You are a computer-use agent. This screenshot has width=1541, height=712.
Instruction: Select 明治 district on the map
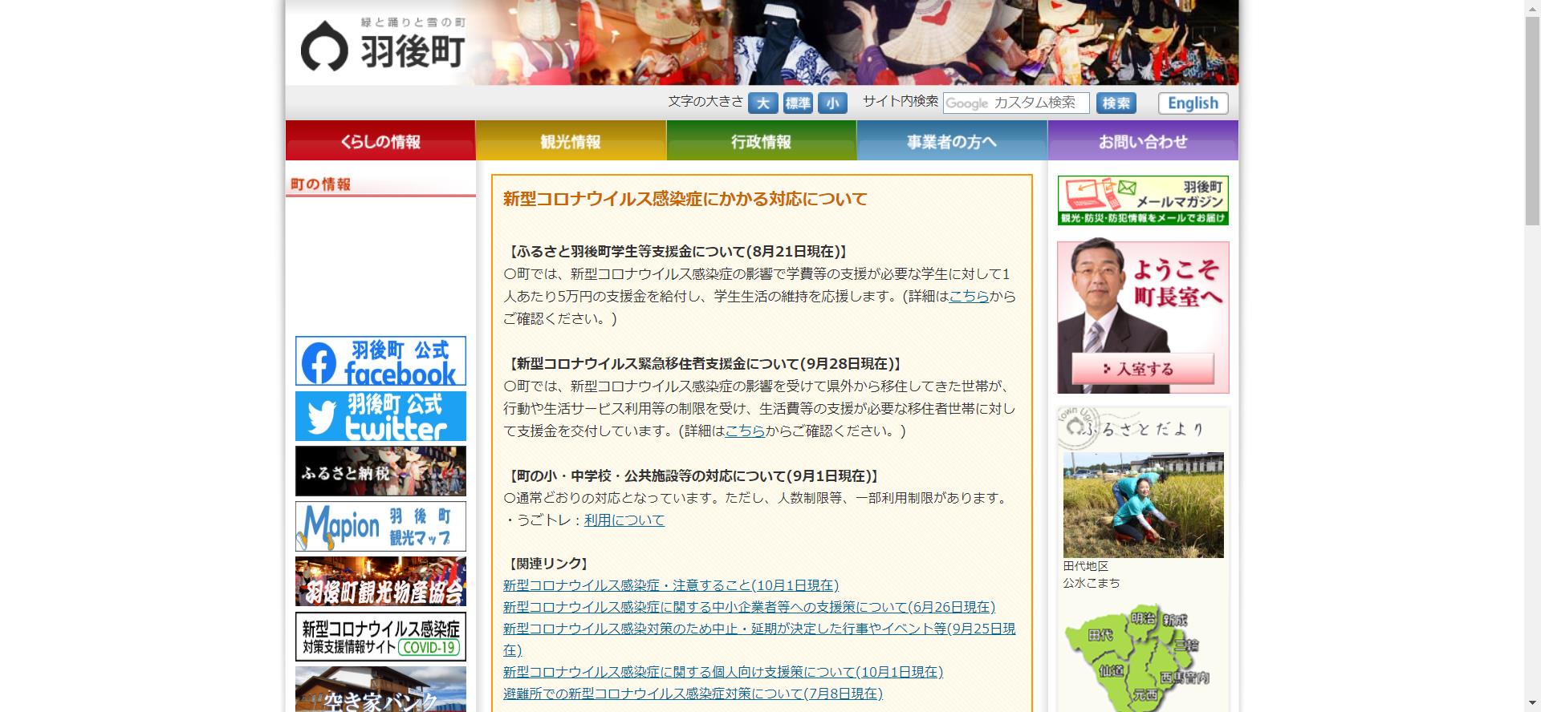1143,618
